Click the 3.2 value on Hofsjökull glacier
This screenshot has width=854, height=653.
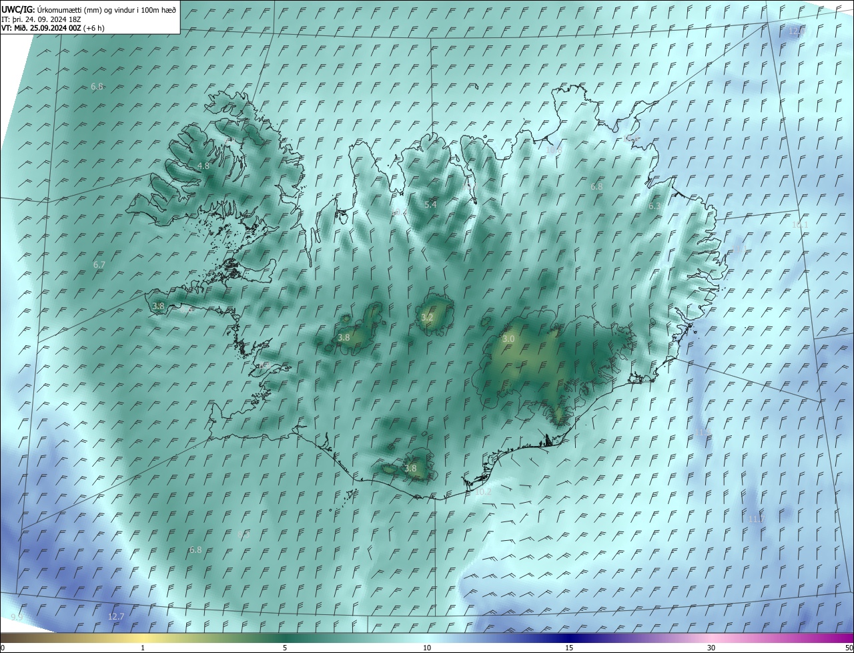[x=427, y=317]
